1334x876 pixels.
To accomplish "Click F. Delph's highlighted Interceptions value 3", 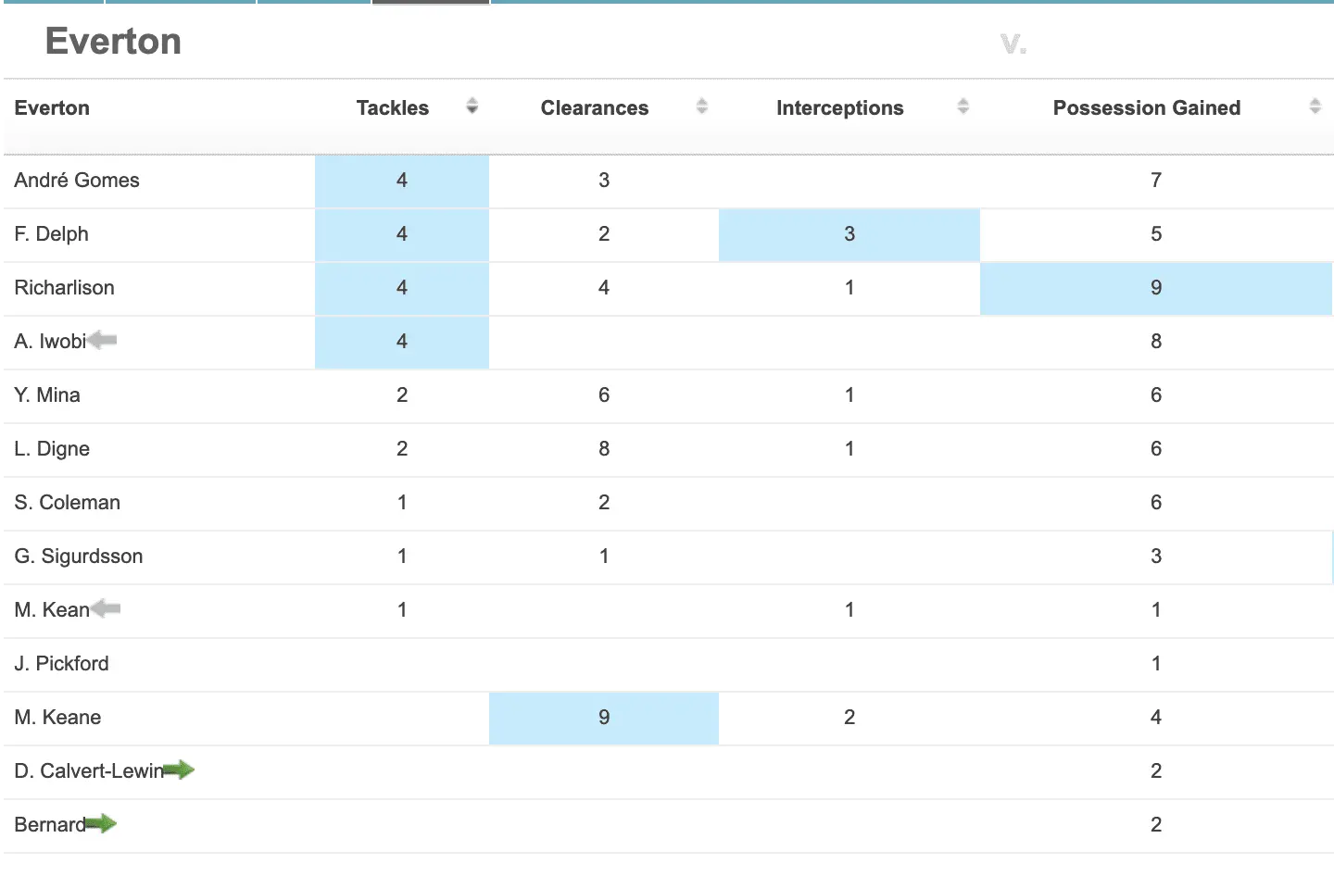I will click(849, 234).
